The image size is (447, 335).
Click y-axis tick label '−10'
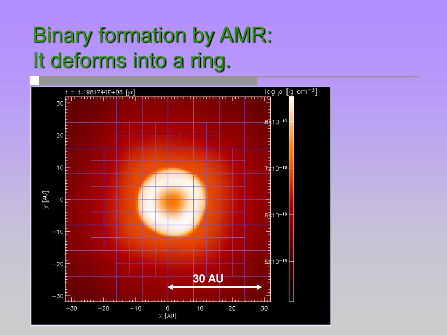pyautogui.click(x=58, y=232)
